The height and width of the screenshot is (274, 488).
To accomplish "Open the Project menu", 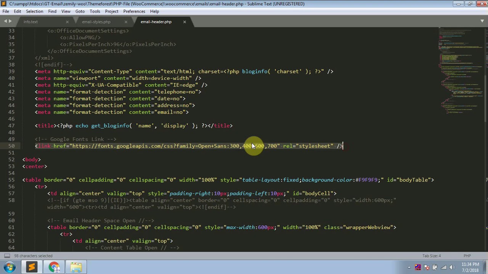I will pyautogui.click(x=112, y=11).
